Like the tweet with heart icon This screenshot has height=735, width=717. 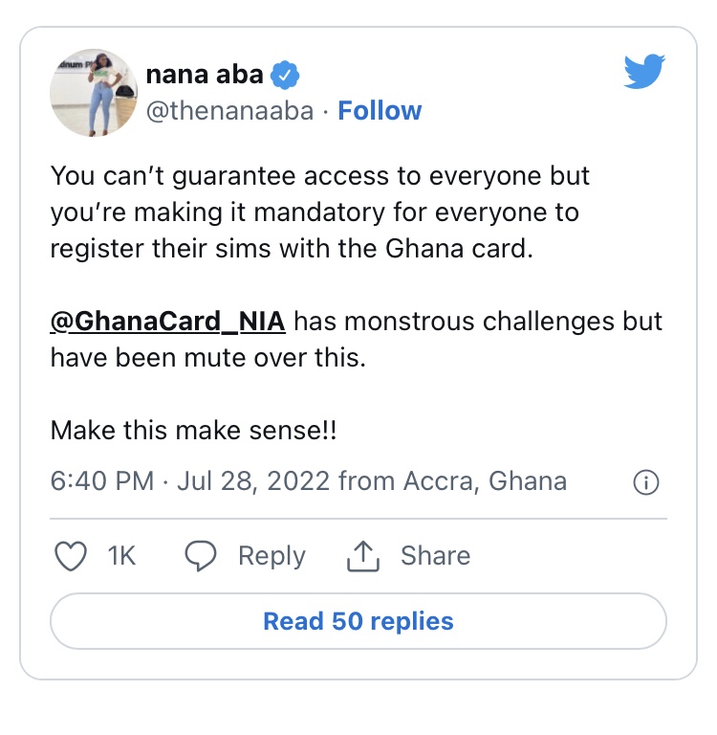(71, 556)
